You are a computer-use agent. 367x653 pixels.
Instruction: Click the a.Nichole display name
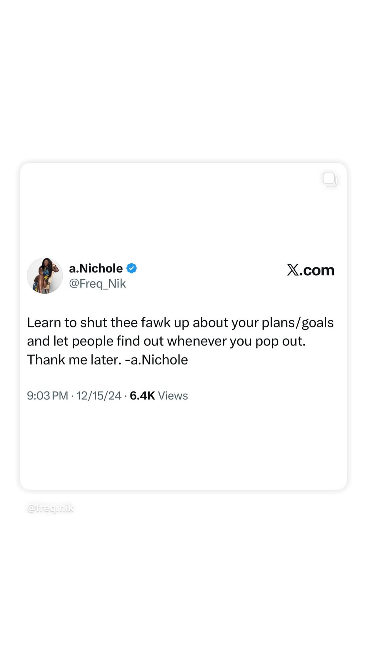[96, 268]
